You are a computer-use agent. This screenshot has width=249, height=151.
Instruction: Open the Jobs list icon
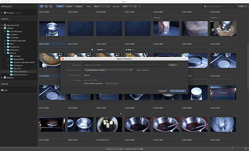(2, 90)
